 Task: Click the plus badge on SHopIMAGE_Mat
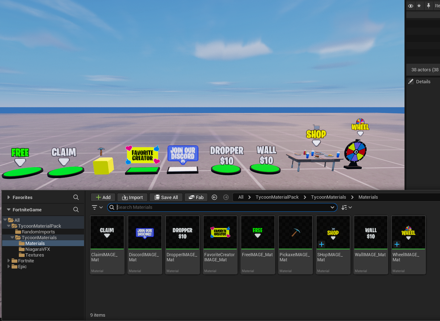click(322, 244)
